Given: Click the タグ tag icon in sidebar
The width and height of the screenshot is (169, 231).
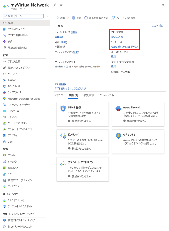Looking at the screenshot, I should [x=5, y=42].
